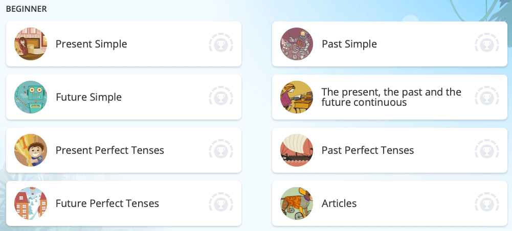
Task: Click the robot thumbnail for Future Simple
Action: [x=31, y=97]
